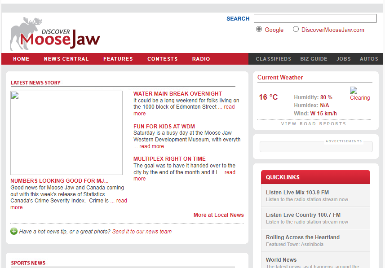Focus the search text field
This screenshot has height=268, width=385.
point(315,18)
